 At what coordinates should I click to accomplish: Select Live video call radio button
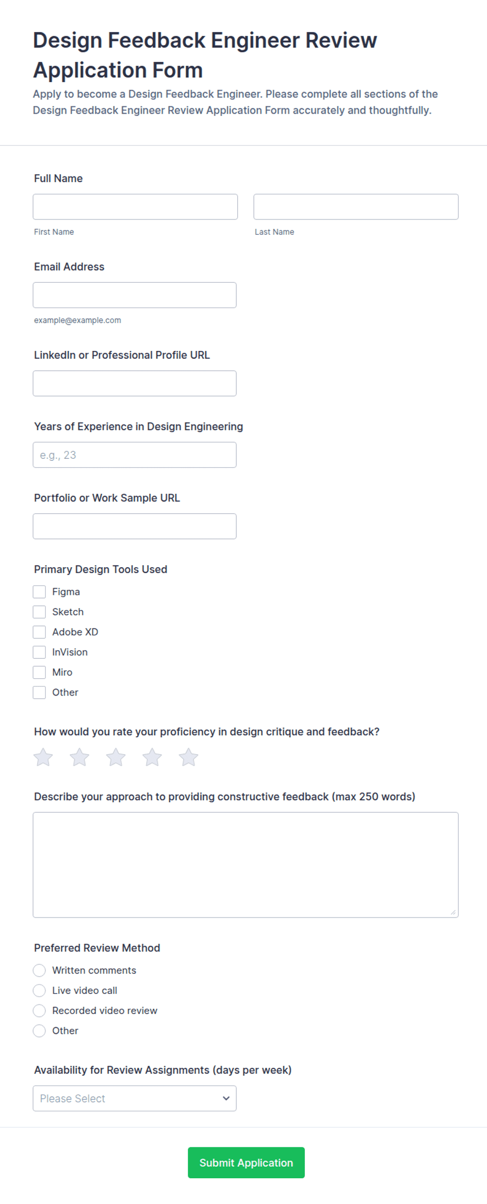point(39,990)
